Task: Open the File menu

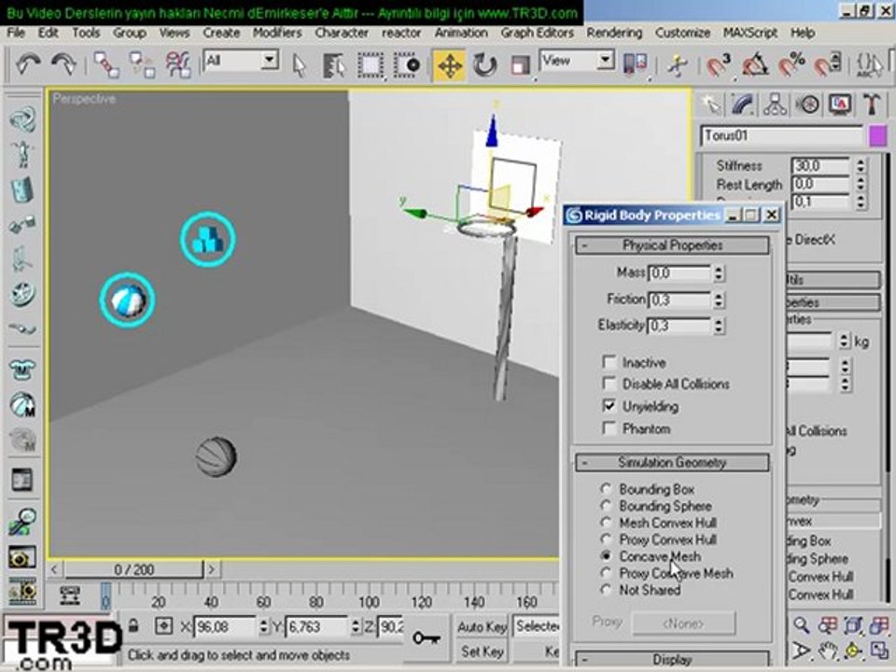Action: [16, 34]
